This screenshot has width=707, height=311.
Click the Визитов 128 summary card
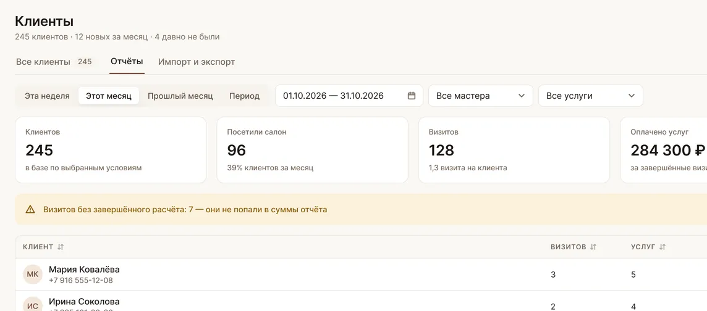tap(514, 150)
